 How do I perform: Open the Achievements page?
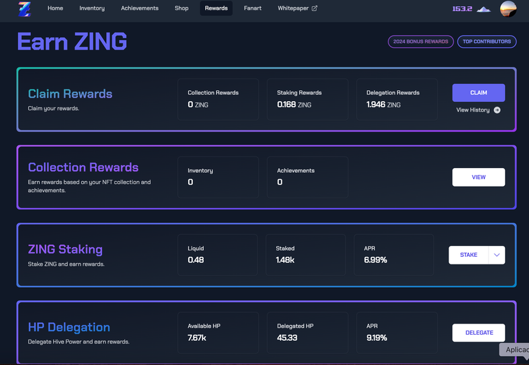point(140,8)
